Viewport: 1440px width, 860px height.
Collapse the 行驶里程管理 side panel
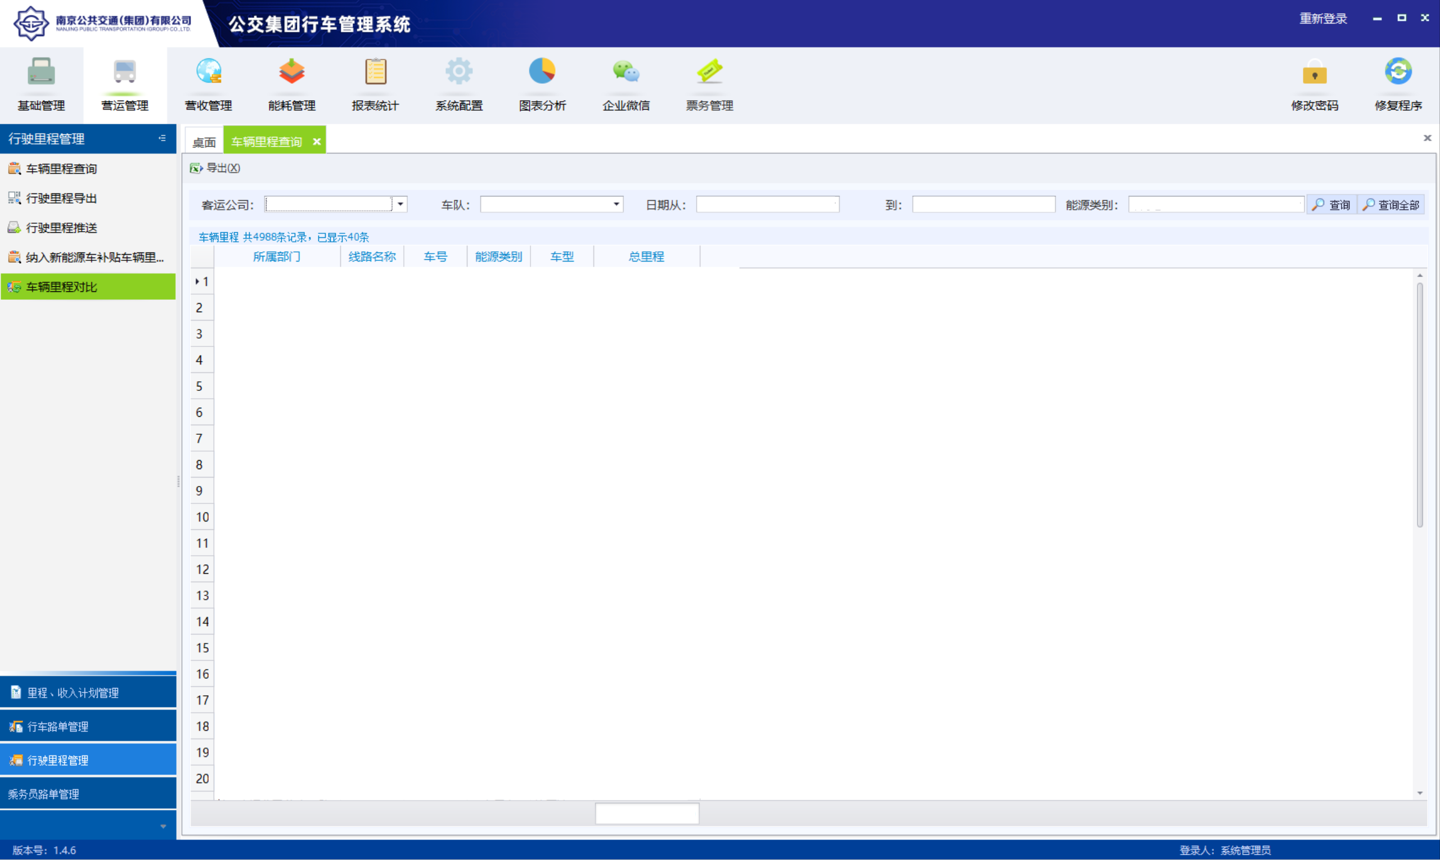click(x=162, y=138)
